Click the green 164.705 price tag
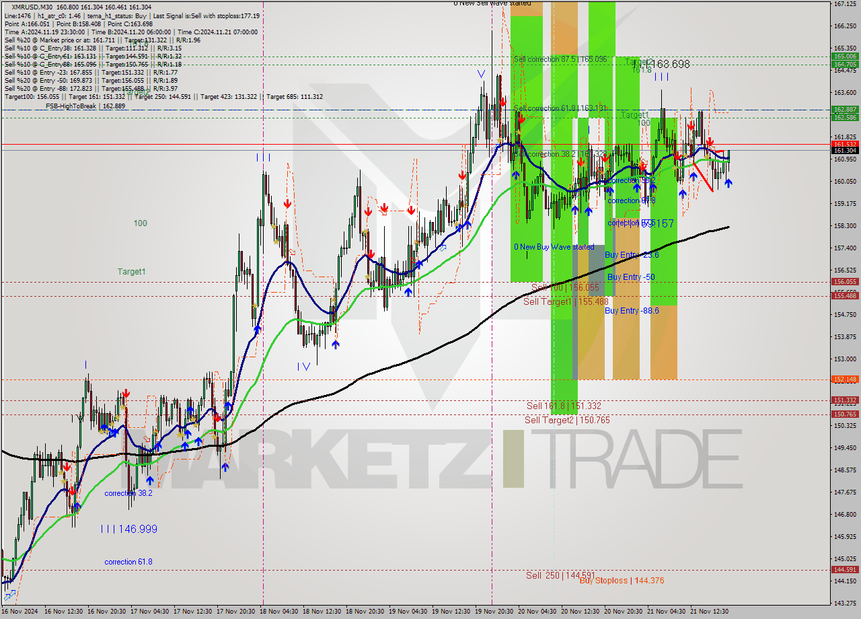 coord(845,65)
